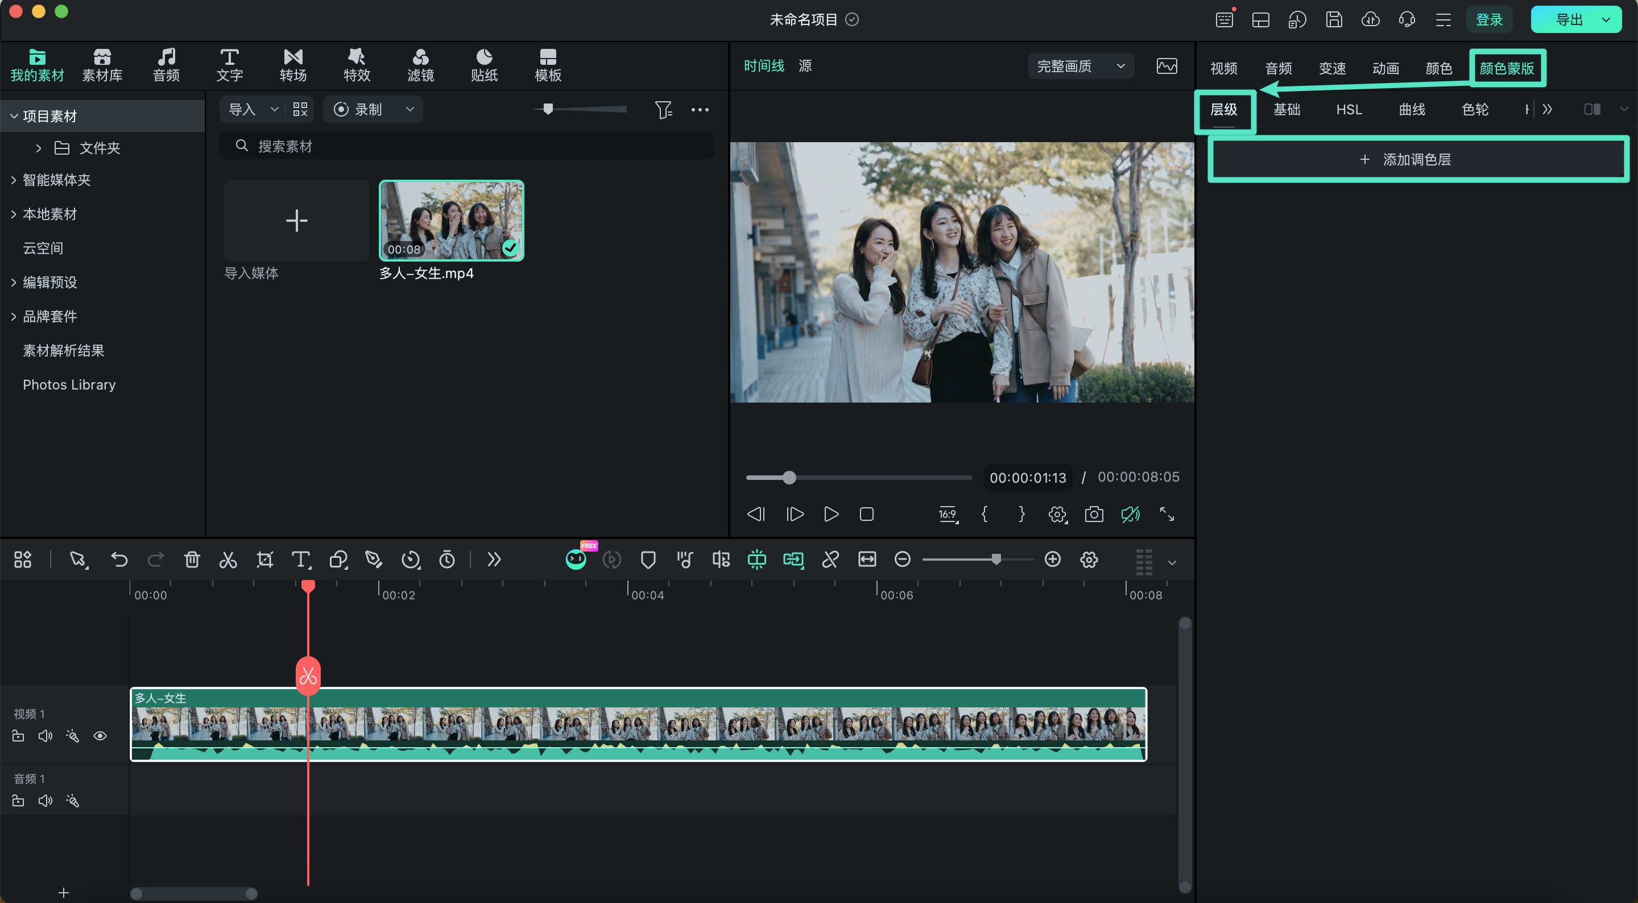Viewport: 1638px width, 903px height.
Task: Switch to the 曲线 sub-tab
Action: point(1412,109)
